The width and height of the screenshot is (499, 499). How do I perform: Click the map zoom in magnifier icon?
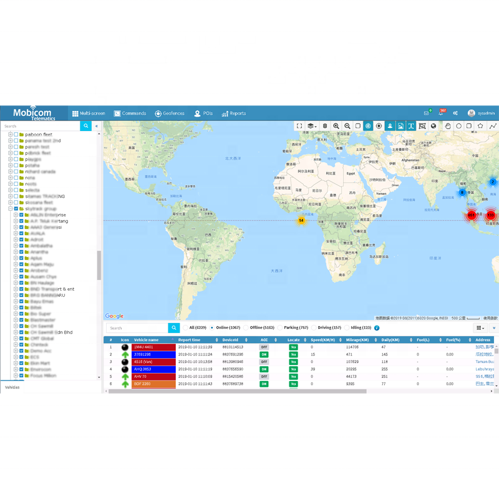[x=336, y=126]
